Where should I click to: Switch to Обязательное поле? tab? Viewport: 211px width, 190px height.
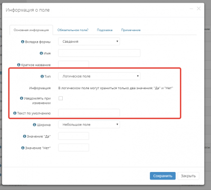click(73, 30)
